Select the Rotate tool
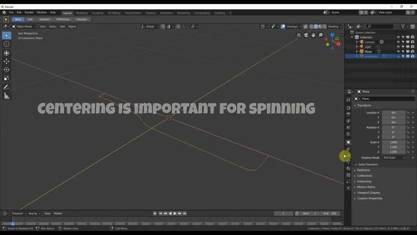Viewport: 417px width, 235px height. coord(7,70)
